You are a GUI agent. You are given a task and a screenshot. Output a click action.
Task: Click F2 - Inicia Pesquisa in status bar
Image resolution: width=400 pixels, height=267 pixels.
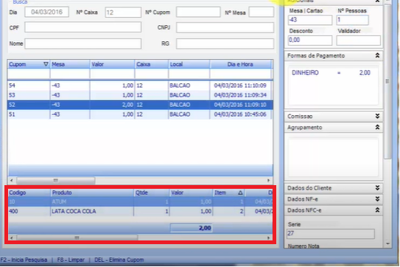(24, 260)
